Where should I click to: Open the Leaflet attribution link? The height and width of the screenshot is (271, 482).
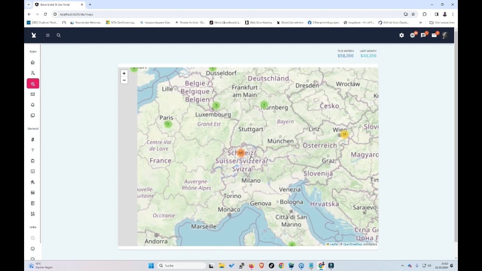[x=334, y=244]
